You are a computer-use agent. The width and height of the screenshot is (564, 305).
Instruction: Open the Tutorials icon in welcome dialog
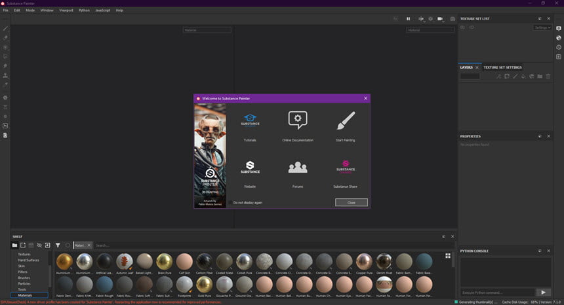coord(250,120)
